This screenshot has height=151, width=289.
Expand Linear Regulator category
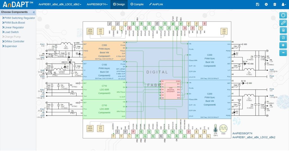click(x=13, y=27)
